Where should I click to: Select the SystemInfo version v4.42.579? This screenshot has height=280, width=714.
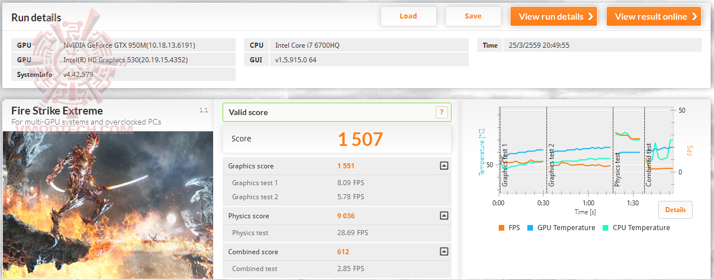[78, 74]
